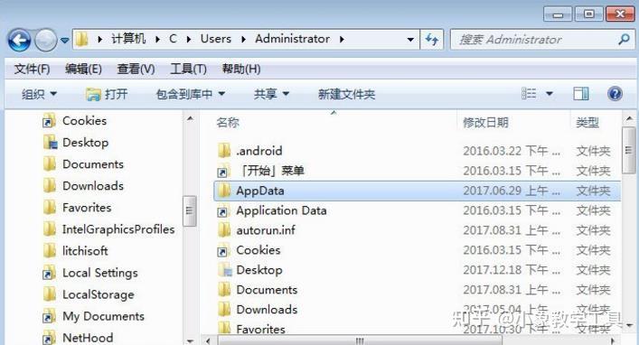Click the autorun.inf folder icon
639x345 pixels.
224,230
